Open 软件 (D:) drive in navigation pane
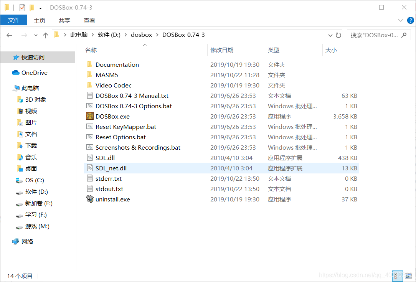Viewport: 416px width, 282px height. click(36, 191)
